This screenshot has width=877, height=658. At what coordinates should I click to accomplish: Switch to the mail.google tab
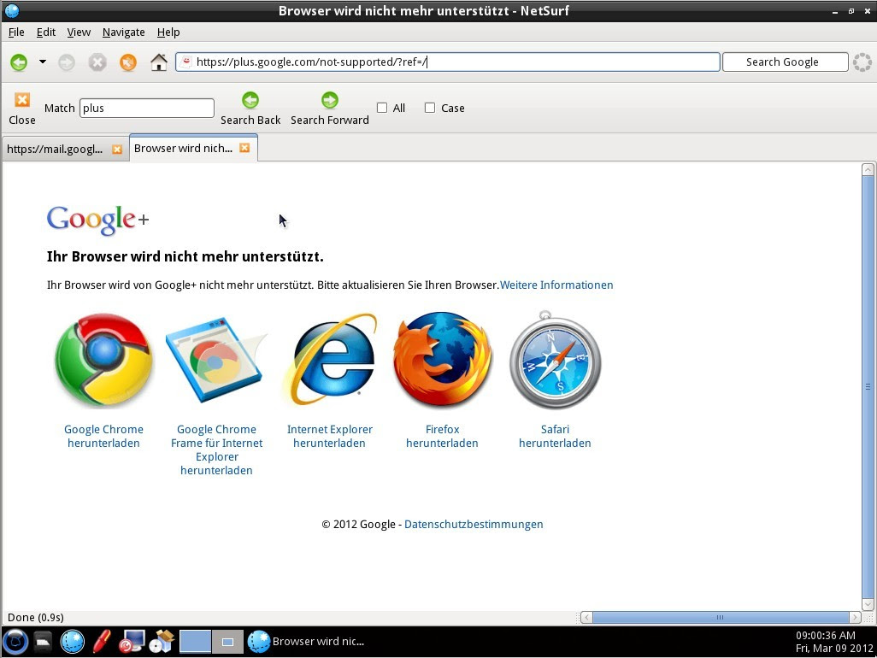click(55, 149)
